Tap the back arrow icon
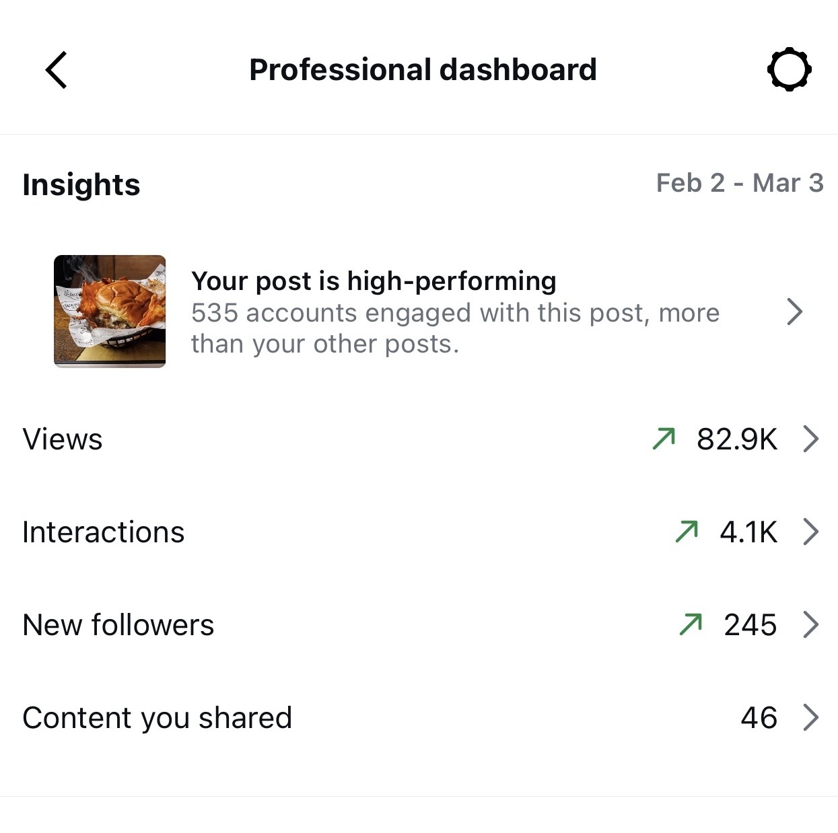 click(57, 70)
